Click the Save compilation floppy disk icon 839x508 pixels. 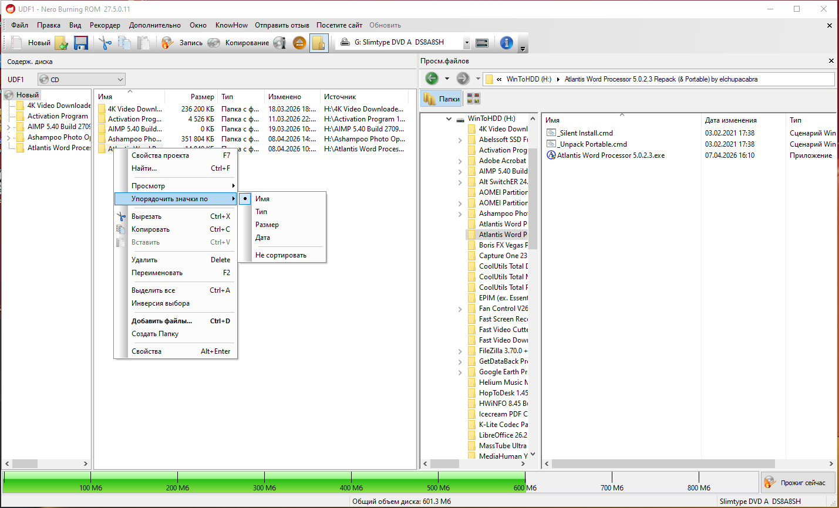pos(81,43)
